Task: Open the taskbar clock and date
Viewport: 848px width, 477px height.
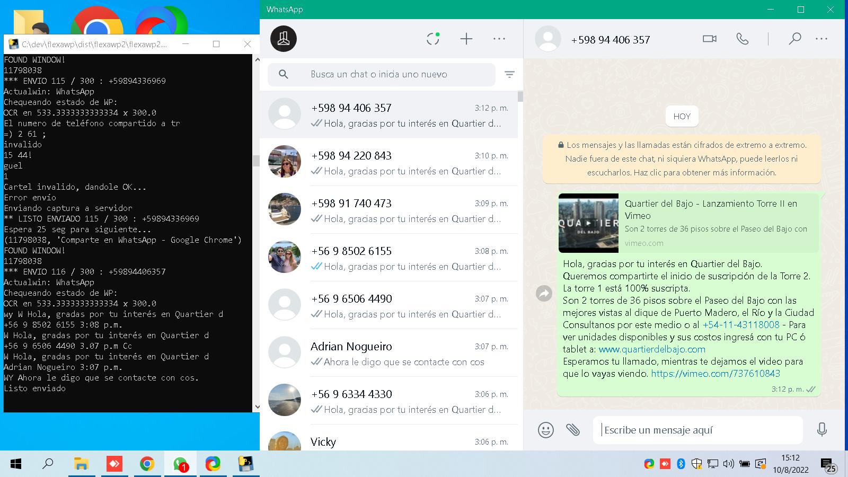Action: tap(790, 464)
